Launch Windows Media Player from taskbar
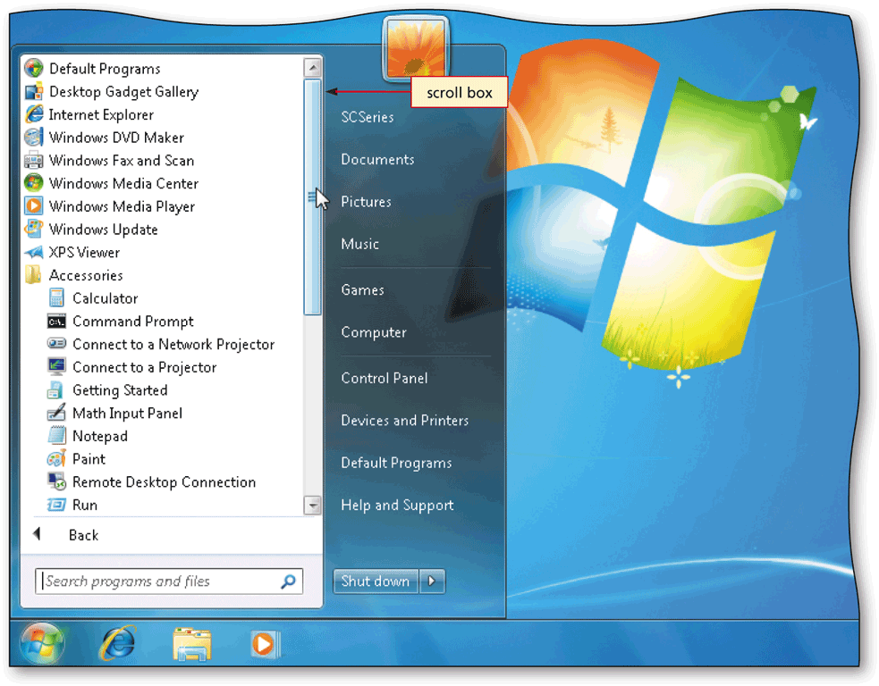The image size is (879, 686). click(265, 644)
